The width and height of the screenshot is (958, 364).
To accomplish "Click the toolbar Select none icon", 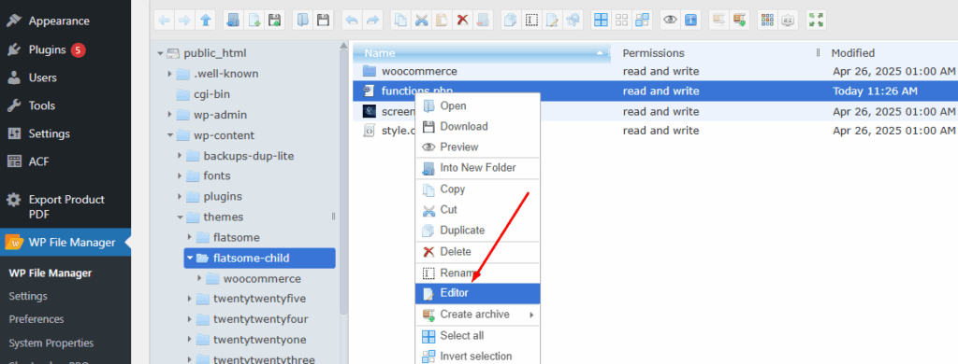I will coord(622,21).
